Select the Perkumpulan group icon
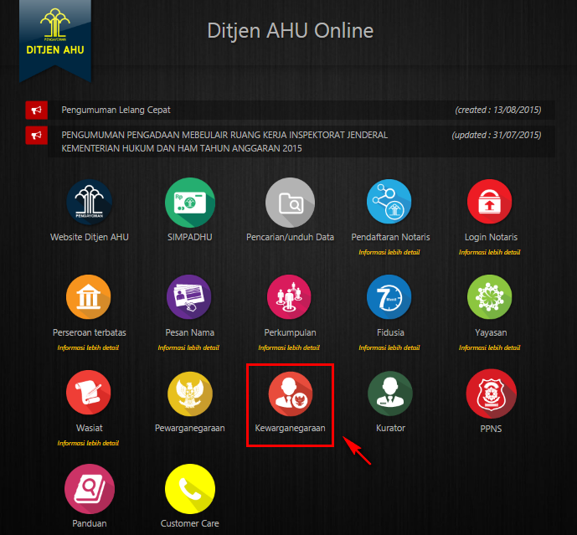577x535 pixels. (290, 299)
